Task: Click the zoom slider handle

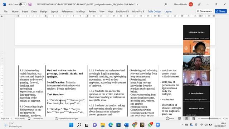Action: [209, 119]
